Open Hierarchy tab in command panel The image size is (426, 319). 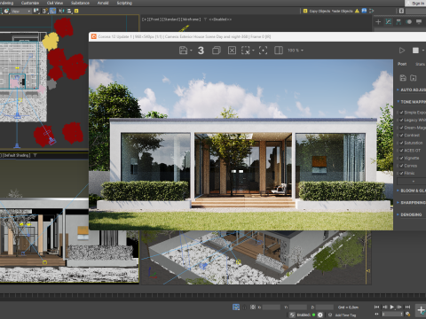398,22
